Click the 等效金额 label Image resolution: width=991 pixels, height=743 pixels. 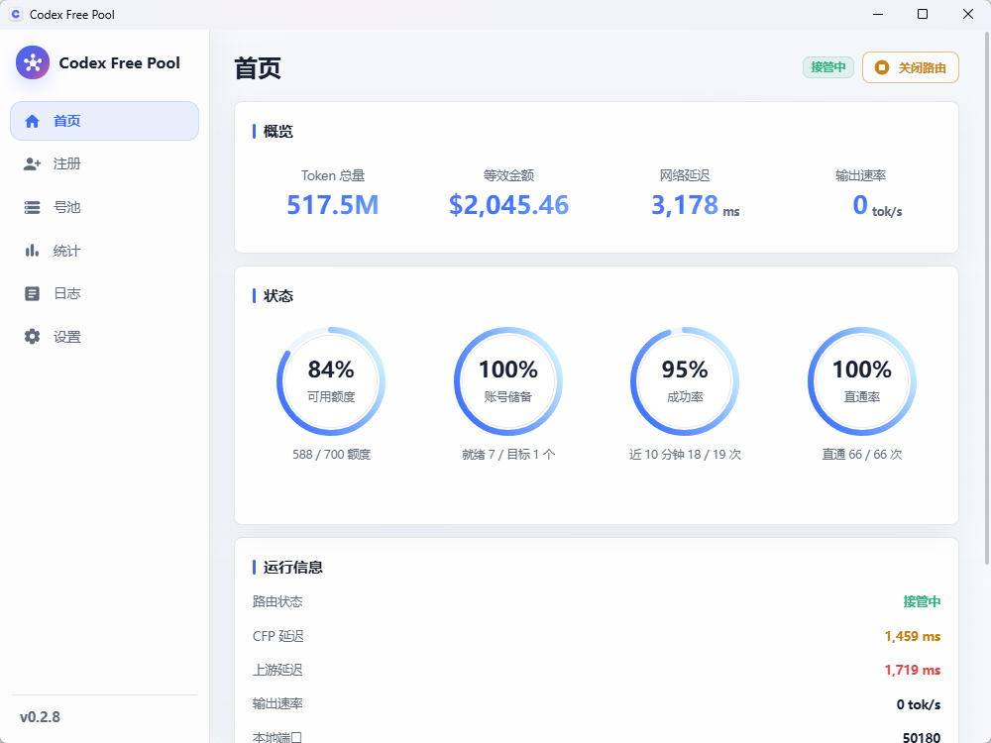tap(508, 175)
